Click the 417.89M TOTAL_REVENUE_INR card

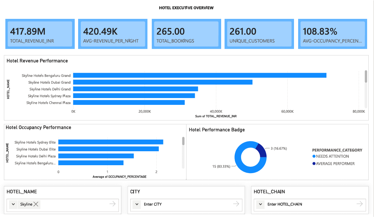click(x=40, y=34)
